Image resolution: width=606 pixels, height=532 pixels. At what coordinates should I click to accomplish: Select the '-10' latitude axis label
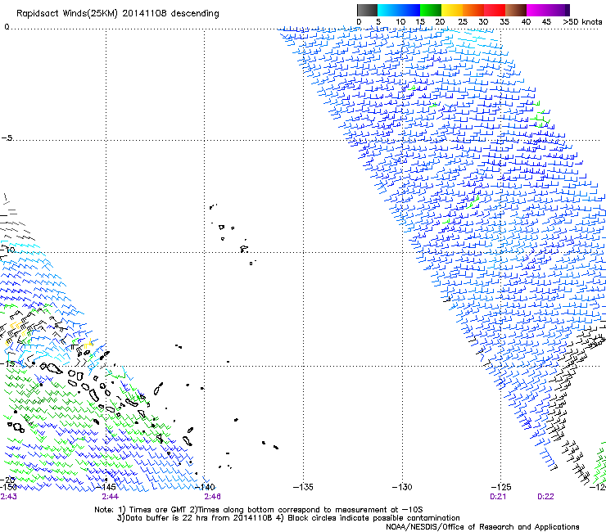pos(7,250)
